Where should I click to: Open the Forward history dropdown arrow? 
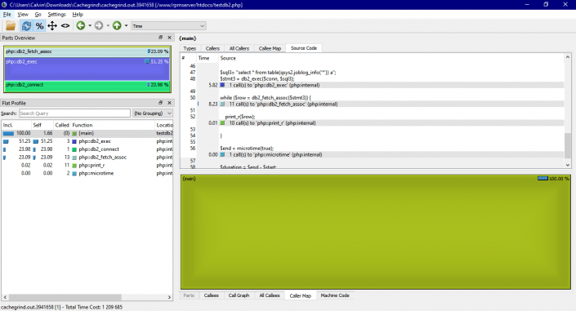click(x=108, y=25)
